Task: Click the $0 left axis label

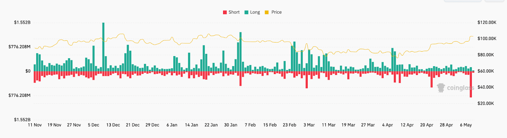Action: pyautogui.click(x=28, y=71)
